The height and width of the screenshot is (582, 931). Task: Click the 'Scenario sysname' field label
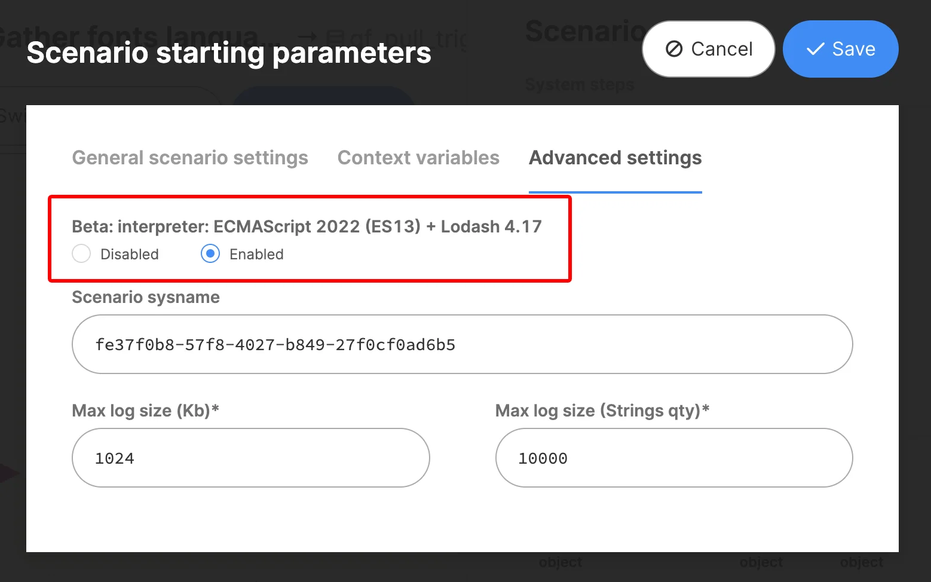point(146,298)
